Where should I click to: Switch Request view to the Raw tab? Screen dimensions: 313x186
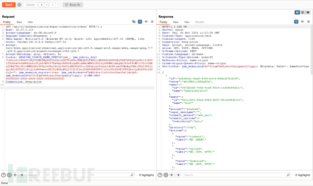(x=19, y=22)
